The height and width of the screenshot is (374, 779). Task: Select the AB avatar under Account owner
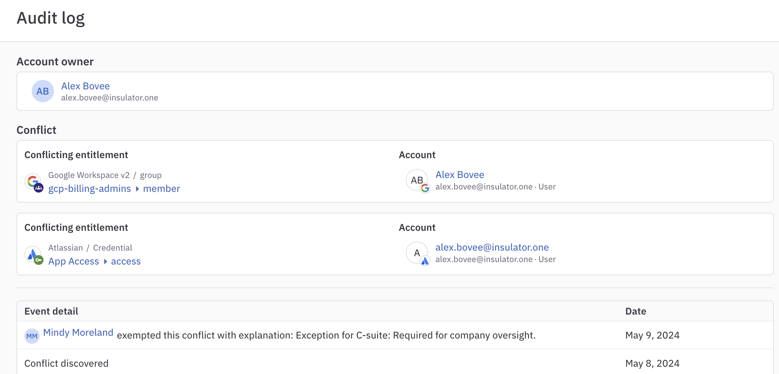tap(42, 91)
